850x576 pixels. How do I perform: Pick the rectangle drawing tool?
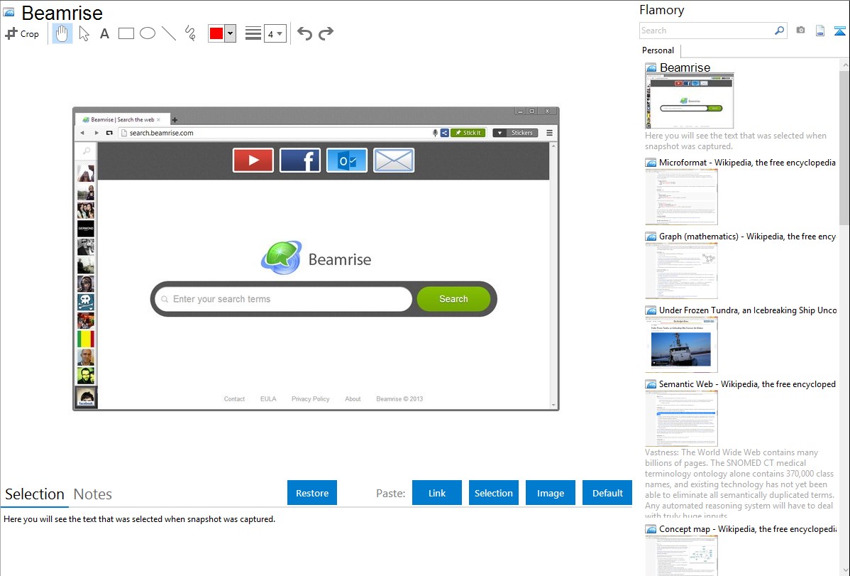(126, 33)
